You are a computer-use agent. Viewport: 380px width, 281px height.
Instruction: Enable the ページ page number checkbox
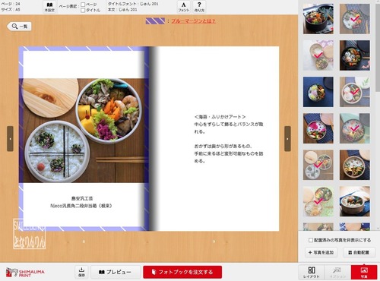[x=83, y=5]
